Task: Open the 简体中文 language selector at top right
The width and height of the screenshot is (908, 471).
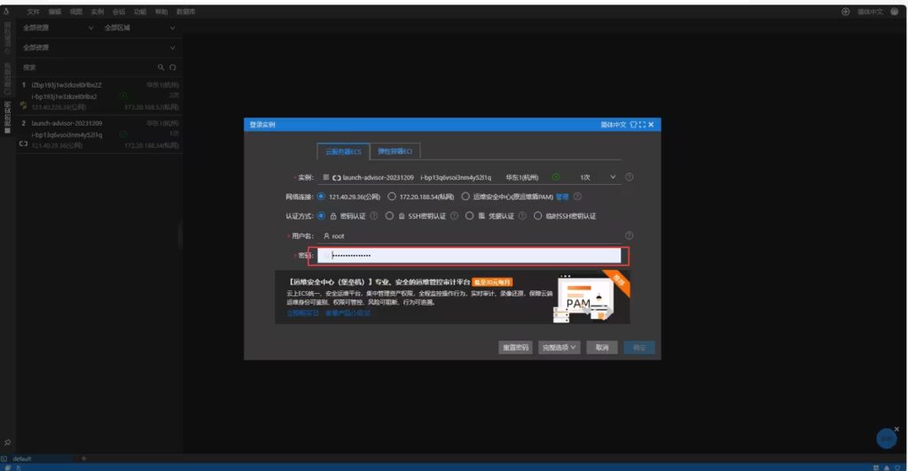Action: pyautogui.click(x=871, y=12)
